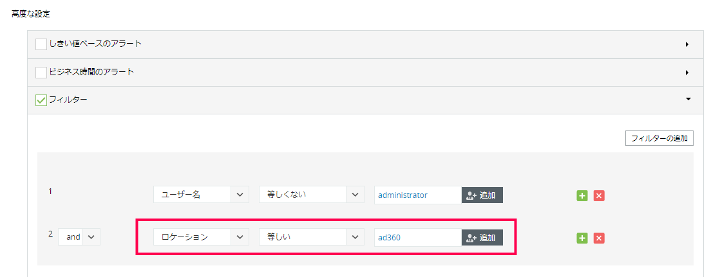The image size is (720, 277).
Task: Expand しきい値ベースのアラート section arrow
Action: click(687, 44)
